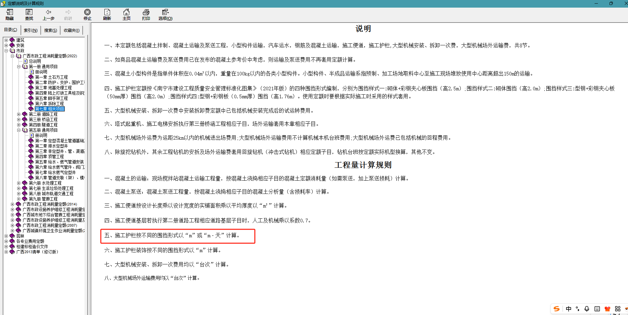Image resolution: width=628 pixels, height=315 pixels.
Task: Switch to the 收藏夹(I) tab
Action: coord(71,30)
